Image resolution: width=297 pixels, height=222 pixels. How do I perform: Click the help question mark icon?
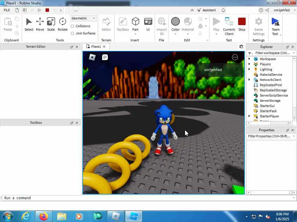pyautogui.click(x=261, y=10)
